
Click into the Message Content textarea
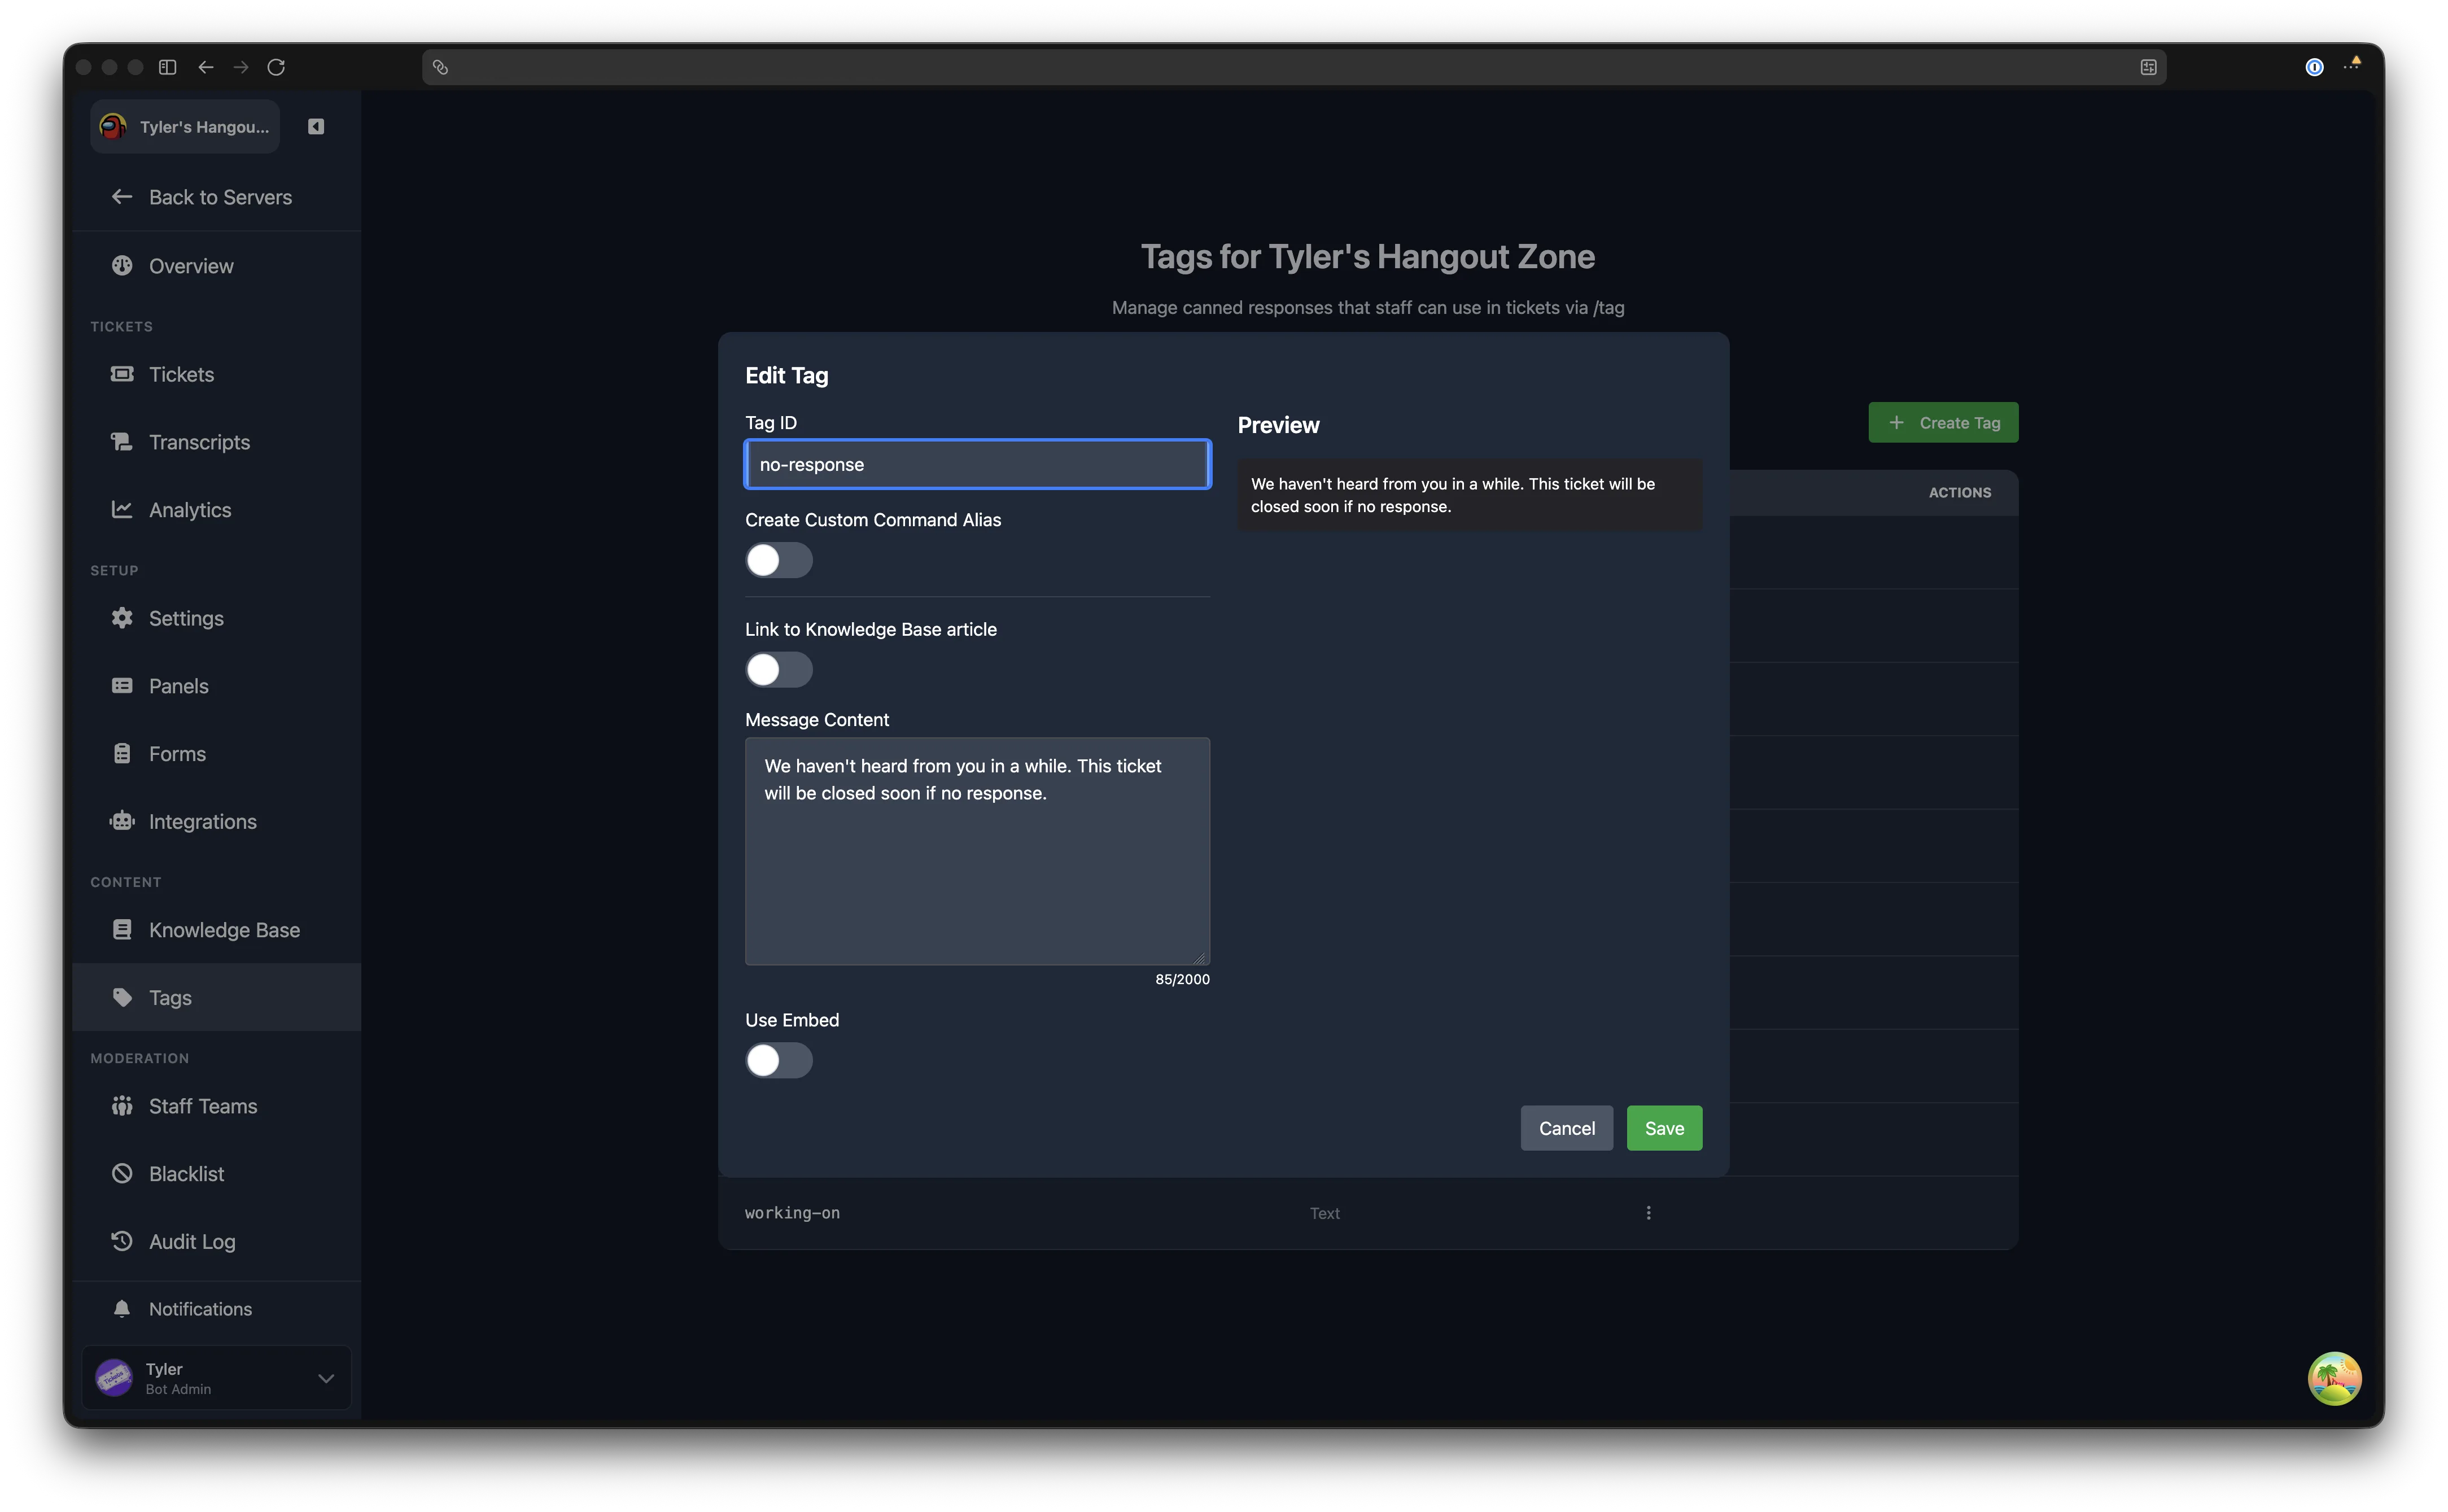[x=977, y=851]
